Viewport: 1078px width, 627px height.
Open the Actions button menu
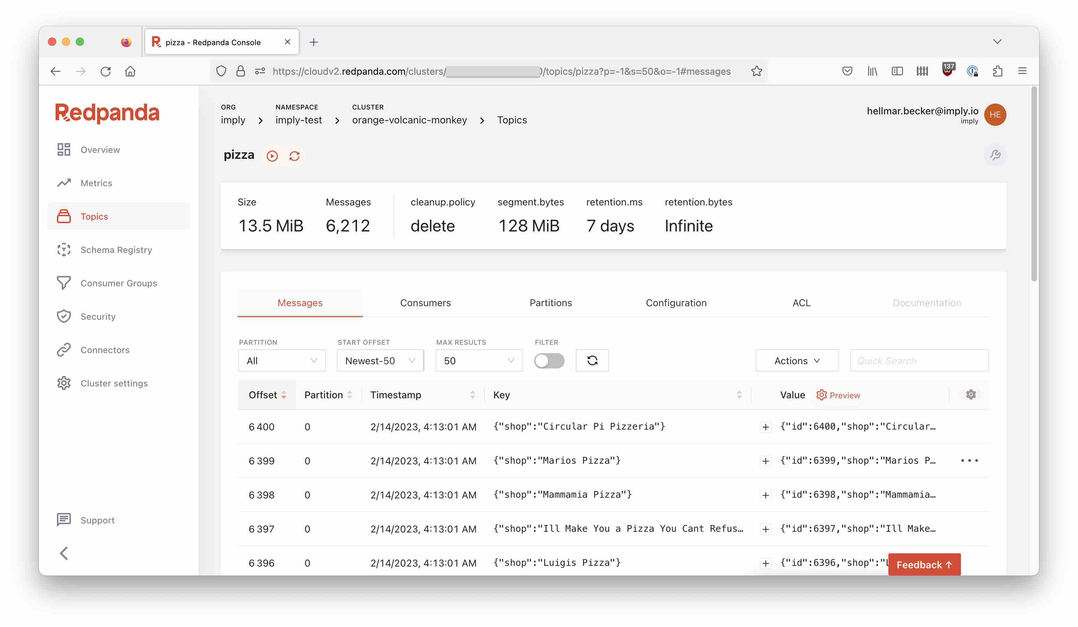click(797, 360)
